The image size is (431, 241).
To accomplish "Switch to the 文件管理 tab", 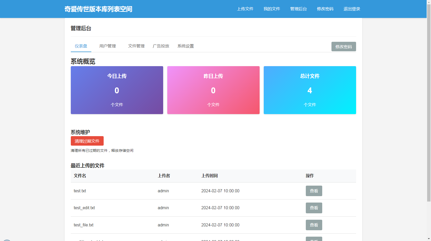I will tap(136, 46).
